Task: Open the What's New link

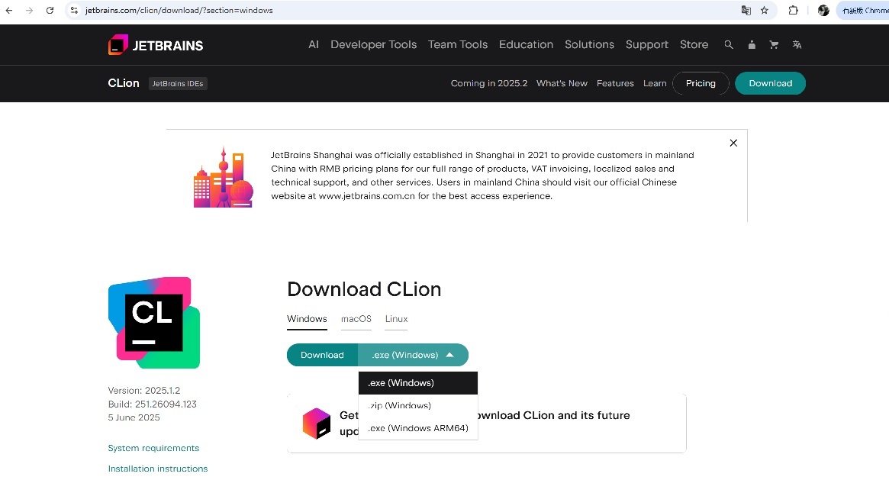Action: (x=562, y=83)
